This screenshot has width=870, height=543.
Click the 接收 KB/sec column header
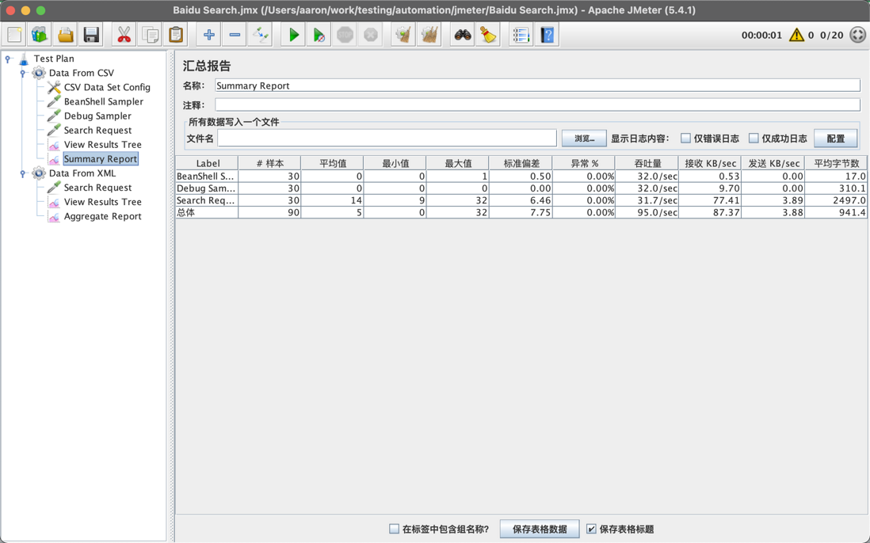tap(710, 163)
